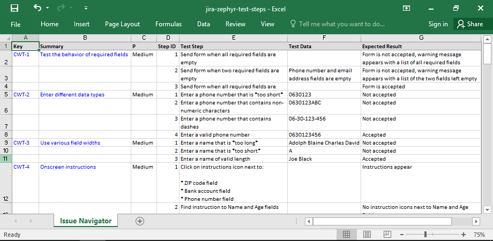Click the Undo arrow icon
493x241 pixels.
pyautogui.click(x=37, y=8)
